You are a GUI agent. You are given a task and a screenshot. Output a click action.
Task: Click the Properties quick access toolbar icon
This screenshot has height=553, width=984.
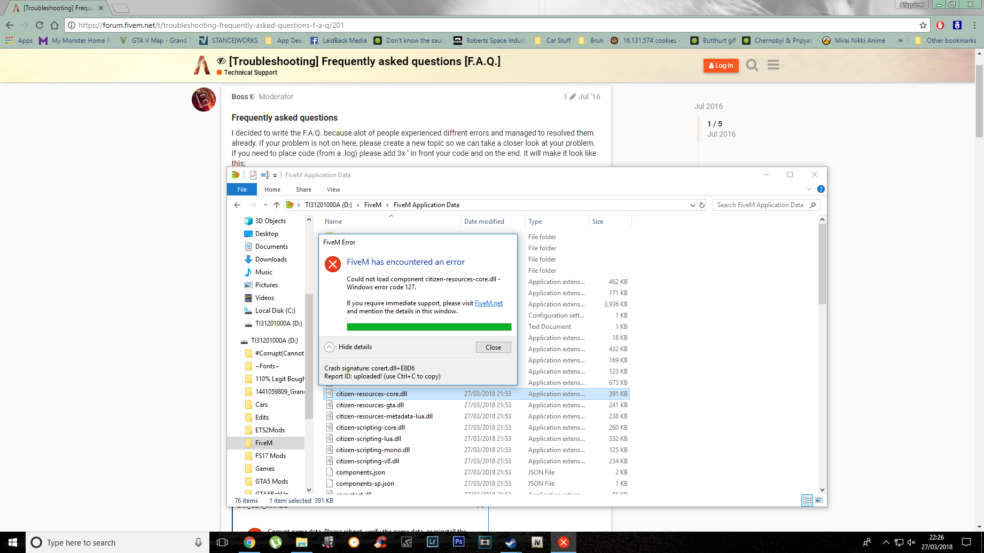pos(253,175)
